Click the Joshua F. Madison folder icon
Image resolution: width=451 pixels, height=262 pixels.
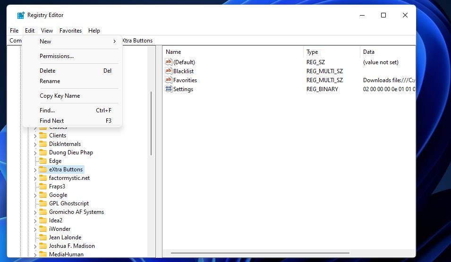(x=43, y=246)
